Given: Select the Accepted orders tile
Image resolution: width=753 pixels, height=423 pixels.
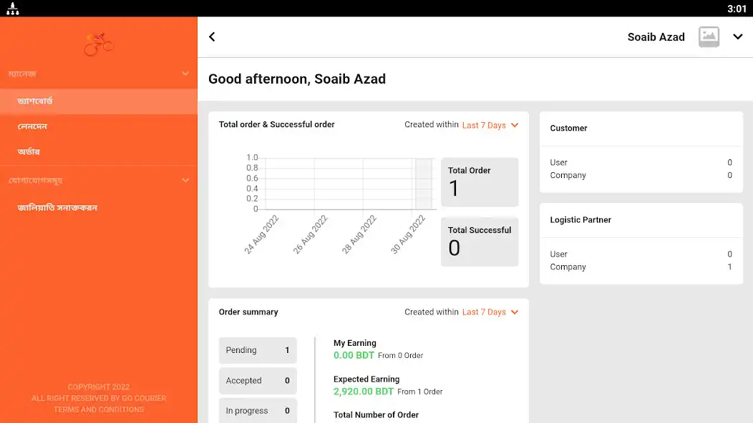Looking at the screenshot, I should tap(258, 381).
